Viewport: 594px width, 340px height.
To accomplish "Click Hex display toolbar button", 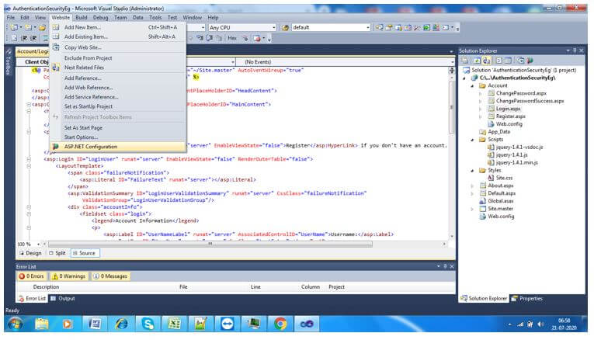I will click(232, 38).
